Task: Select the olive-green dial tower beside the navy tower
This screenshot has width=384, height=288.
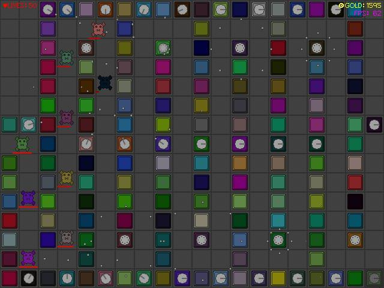Action: click(221, 10)
